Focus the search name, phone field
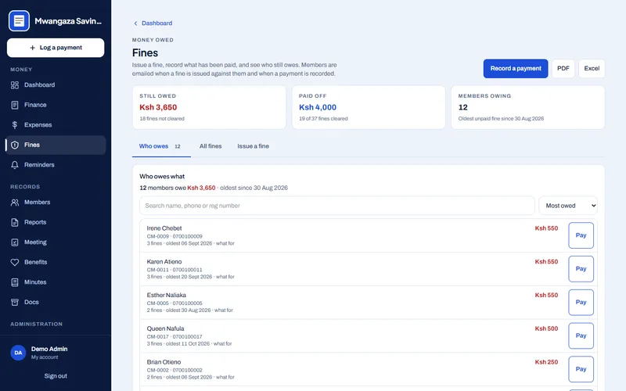 337,206
